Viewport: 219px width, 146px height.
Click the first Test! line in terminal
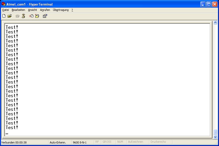point(12,27)
